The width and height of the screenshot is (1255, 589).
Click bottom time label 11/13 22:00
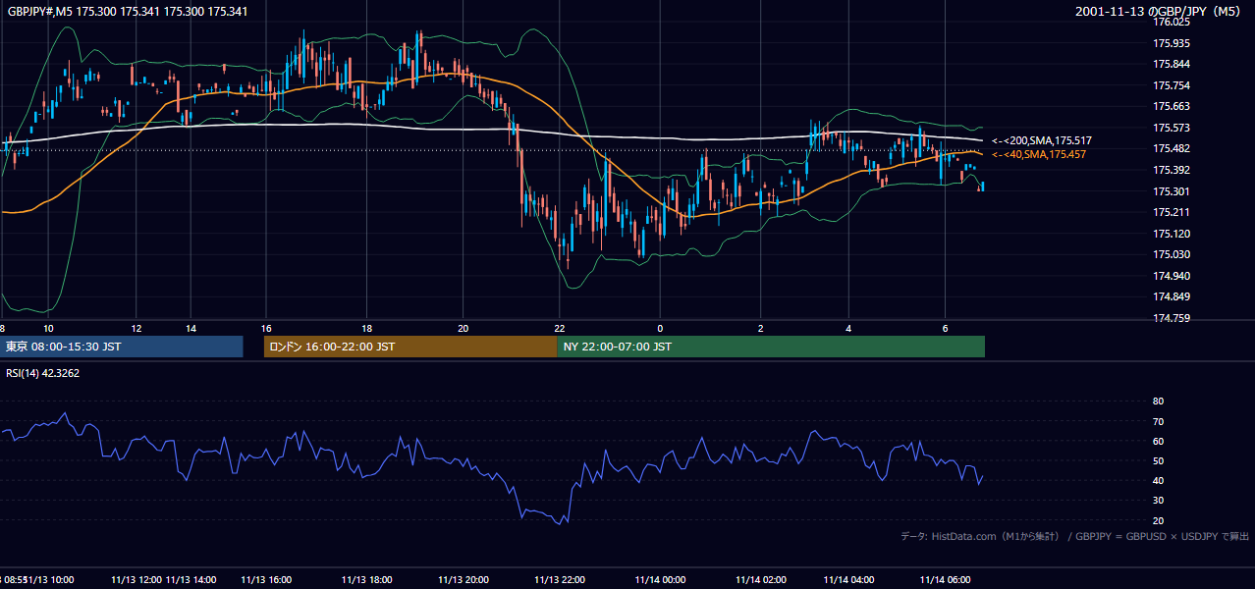click(560, 580)
